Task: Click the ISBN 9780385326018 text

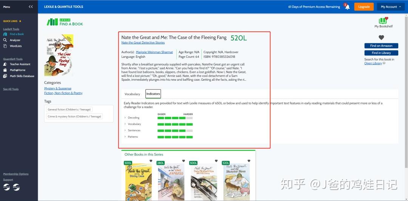Action: 219,57
